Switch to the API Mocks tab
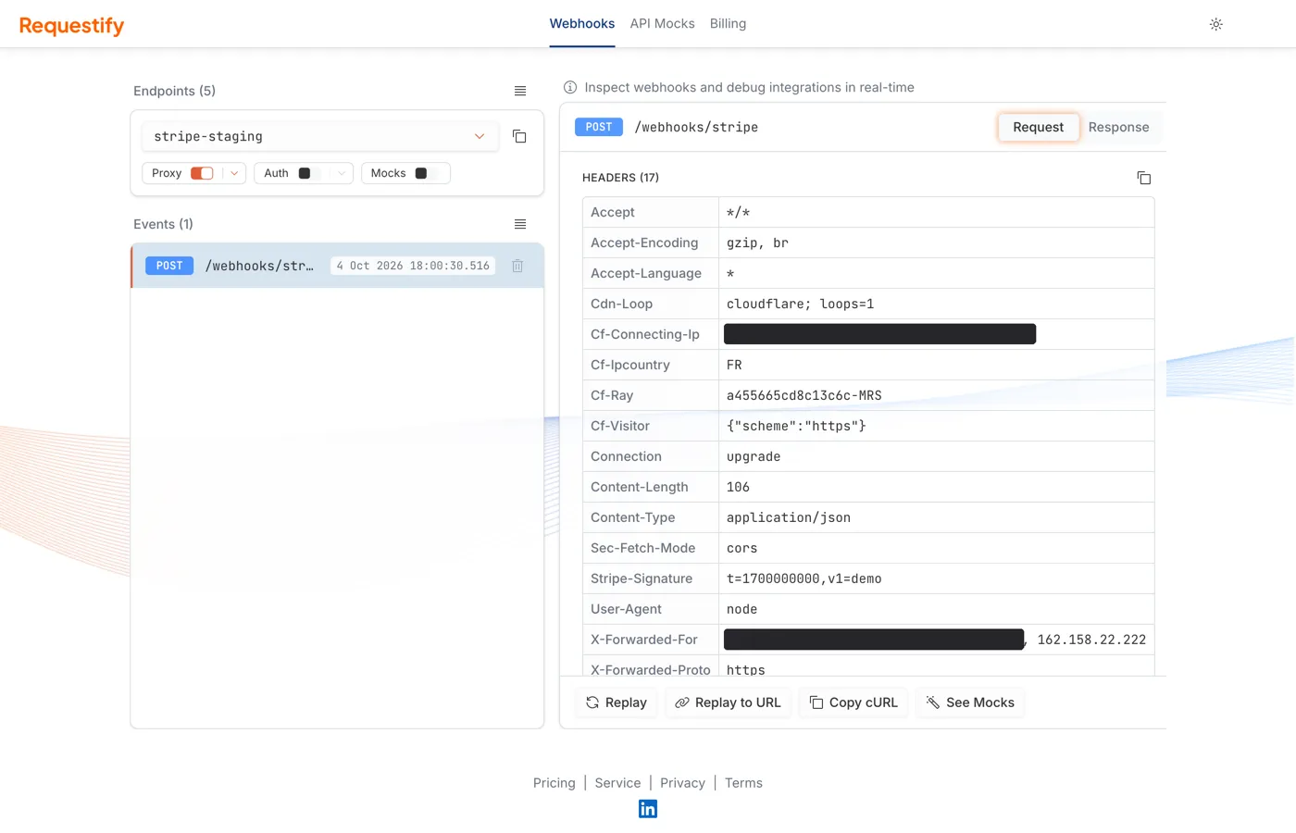 tap(662, 23)
